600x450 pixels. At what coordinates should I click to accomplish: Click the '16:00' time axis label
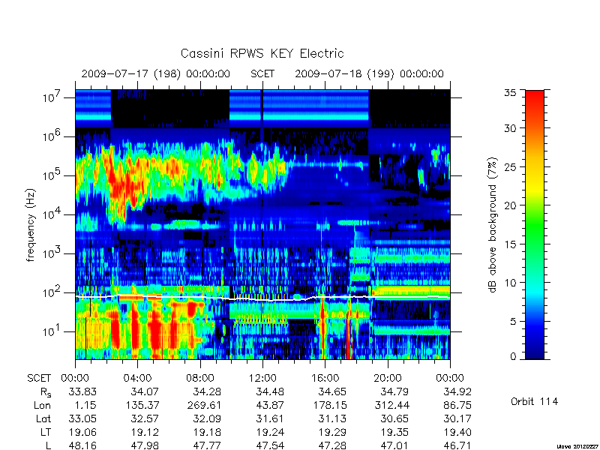[x=325, y=378]
